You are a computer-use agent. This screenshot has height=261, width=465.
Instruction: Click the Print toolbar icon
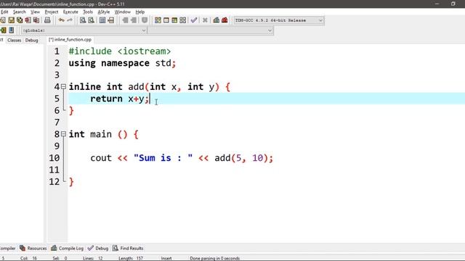click(47, 20)
